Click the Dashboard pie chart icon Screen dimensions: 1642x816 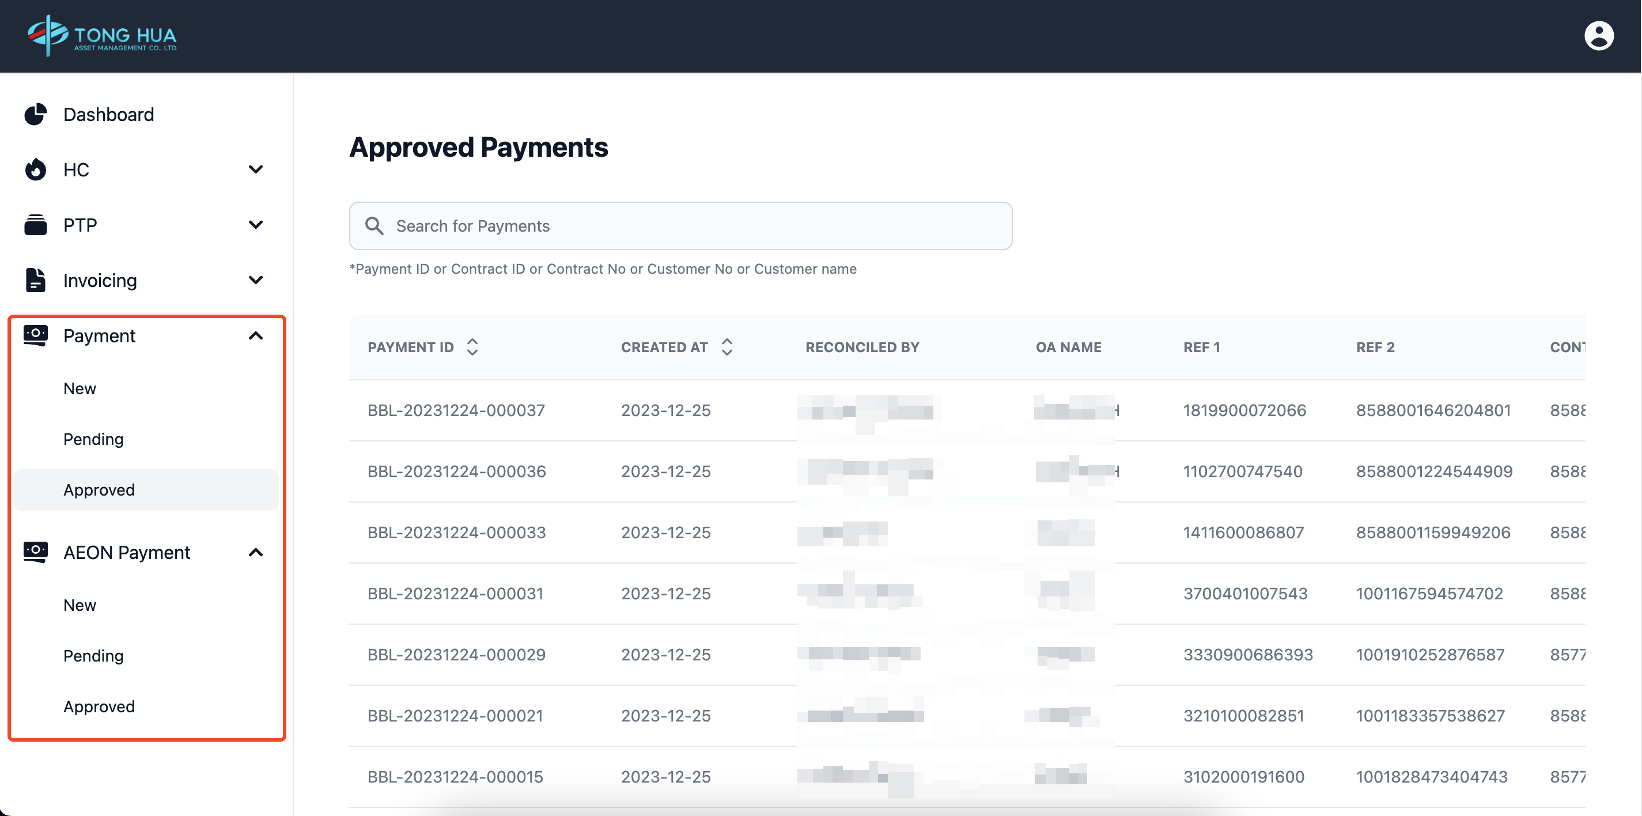point(36,115)
